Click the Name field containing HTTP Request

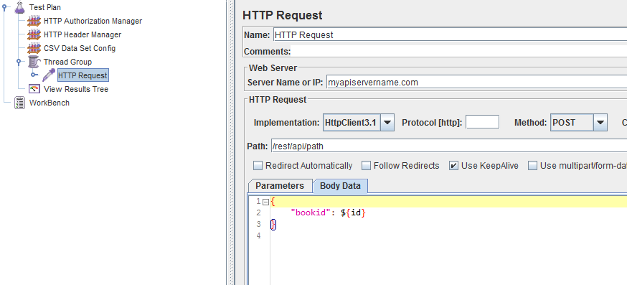pos(451,35)
